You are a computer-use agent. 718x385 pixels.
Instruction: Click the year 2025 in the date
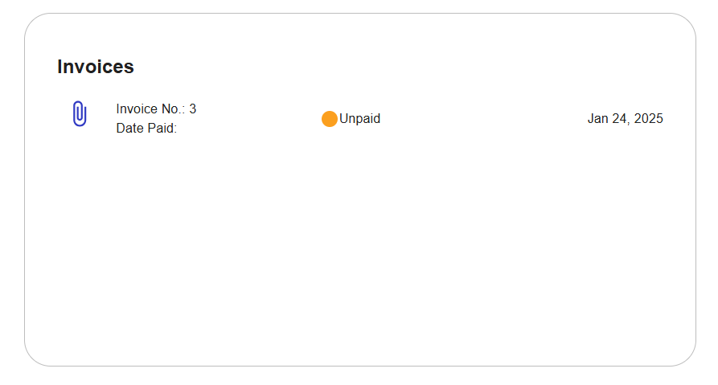pyautogui.click(x=648, y=119)
